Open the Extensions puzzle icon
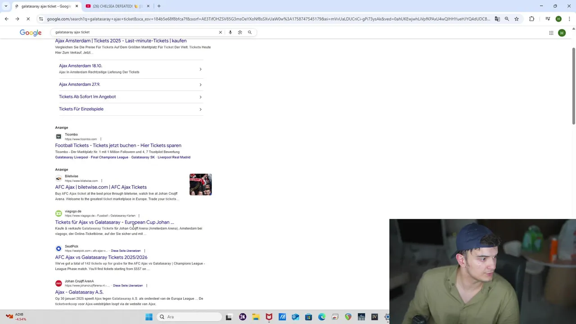Screen dimensions: 576x324 click(x=531, y=19)
